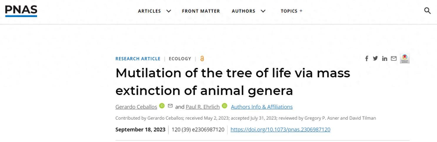437x142 pixels.
Task: Share the article on Facebook
Action: 366,59
